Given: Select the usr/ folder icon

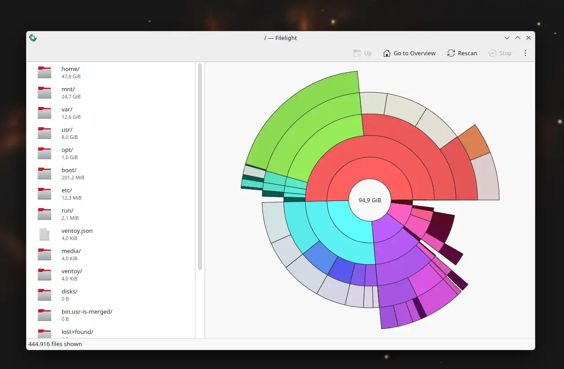Looking at the screenshot, I should 44,133.
